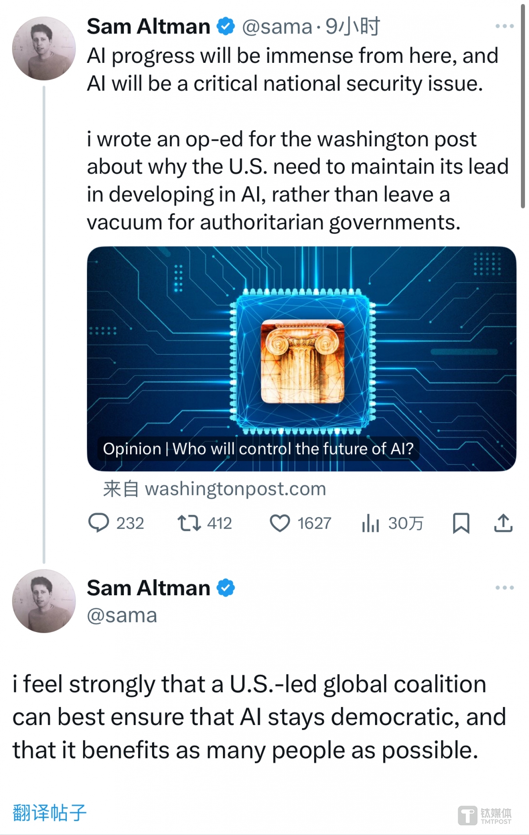
Task: Click the Sam Altman name on the top post
Action: (148, 27)
